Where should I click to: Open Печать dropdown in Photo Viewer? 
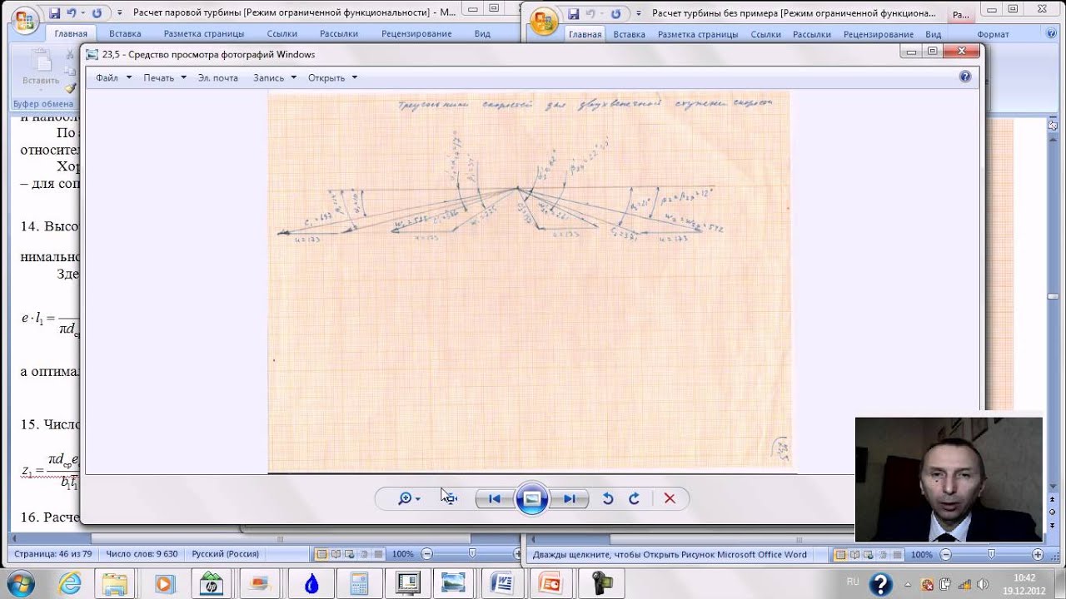click(x=164, y=77)
